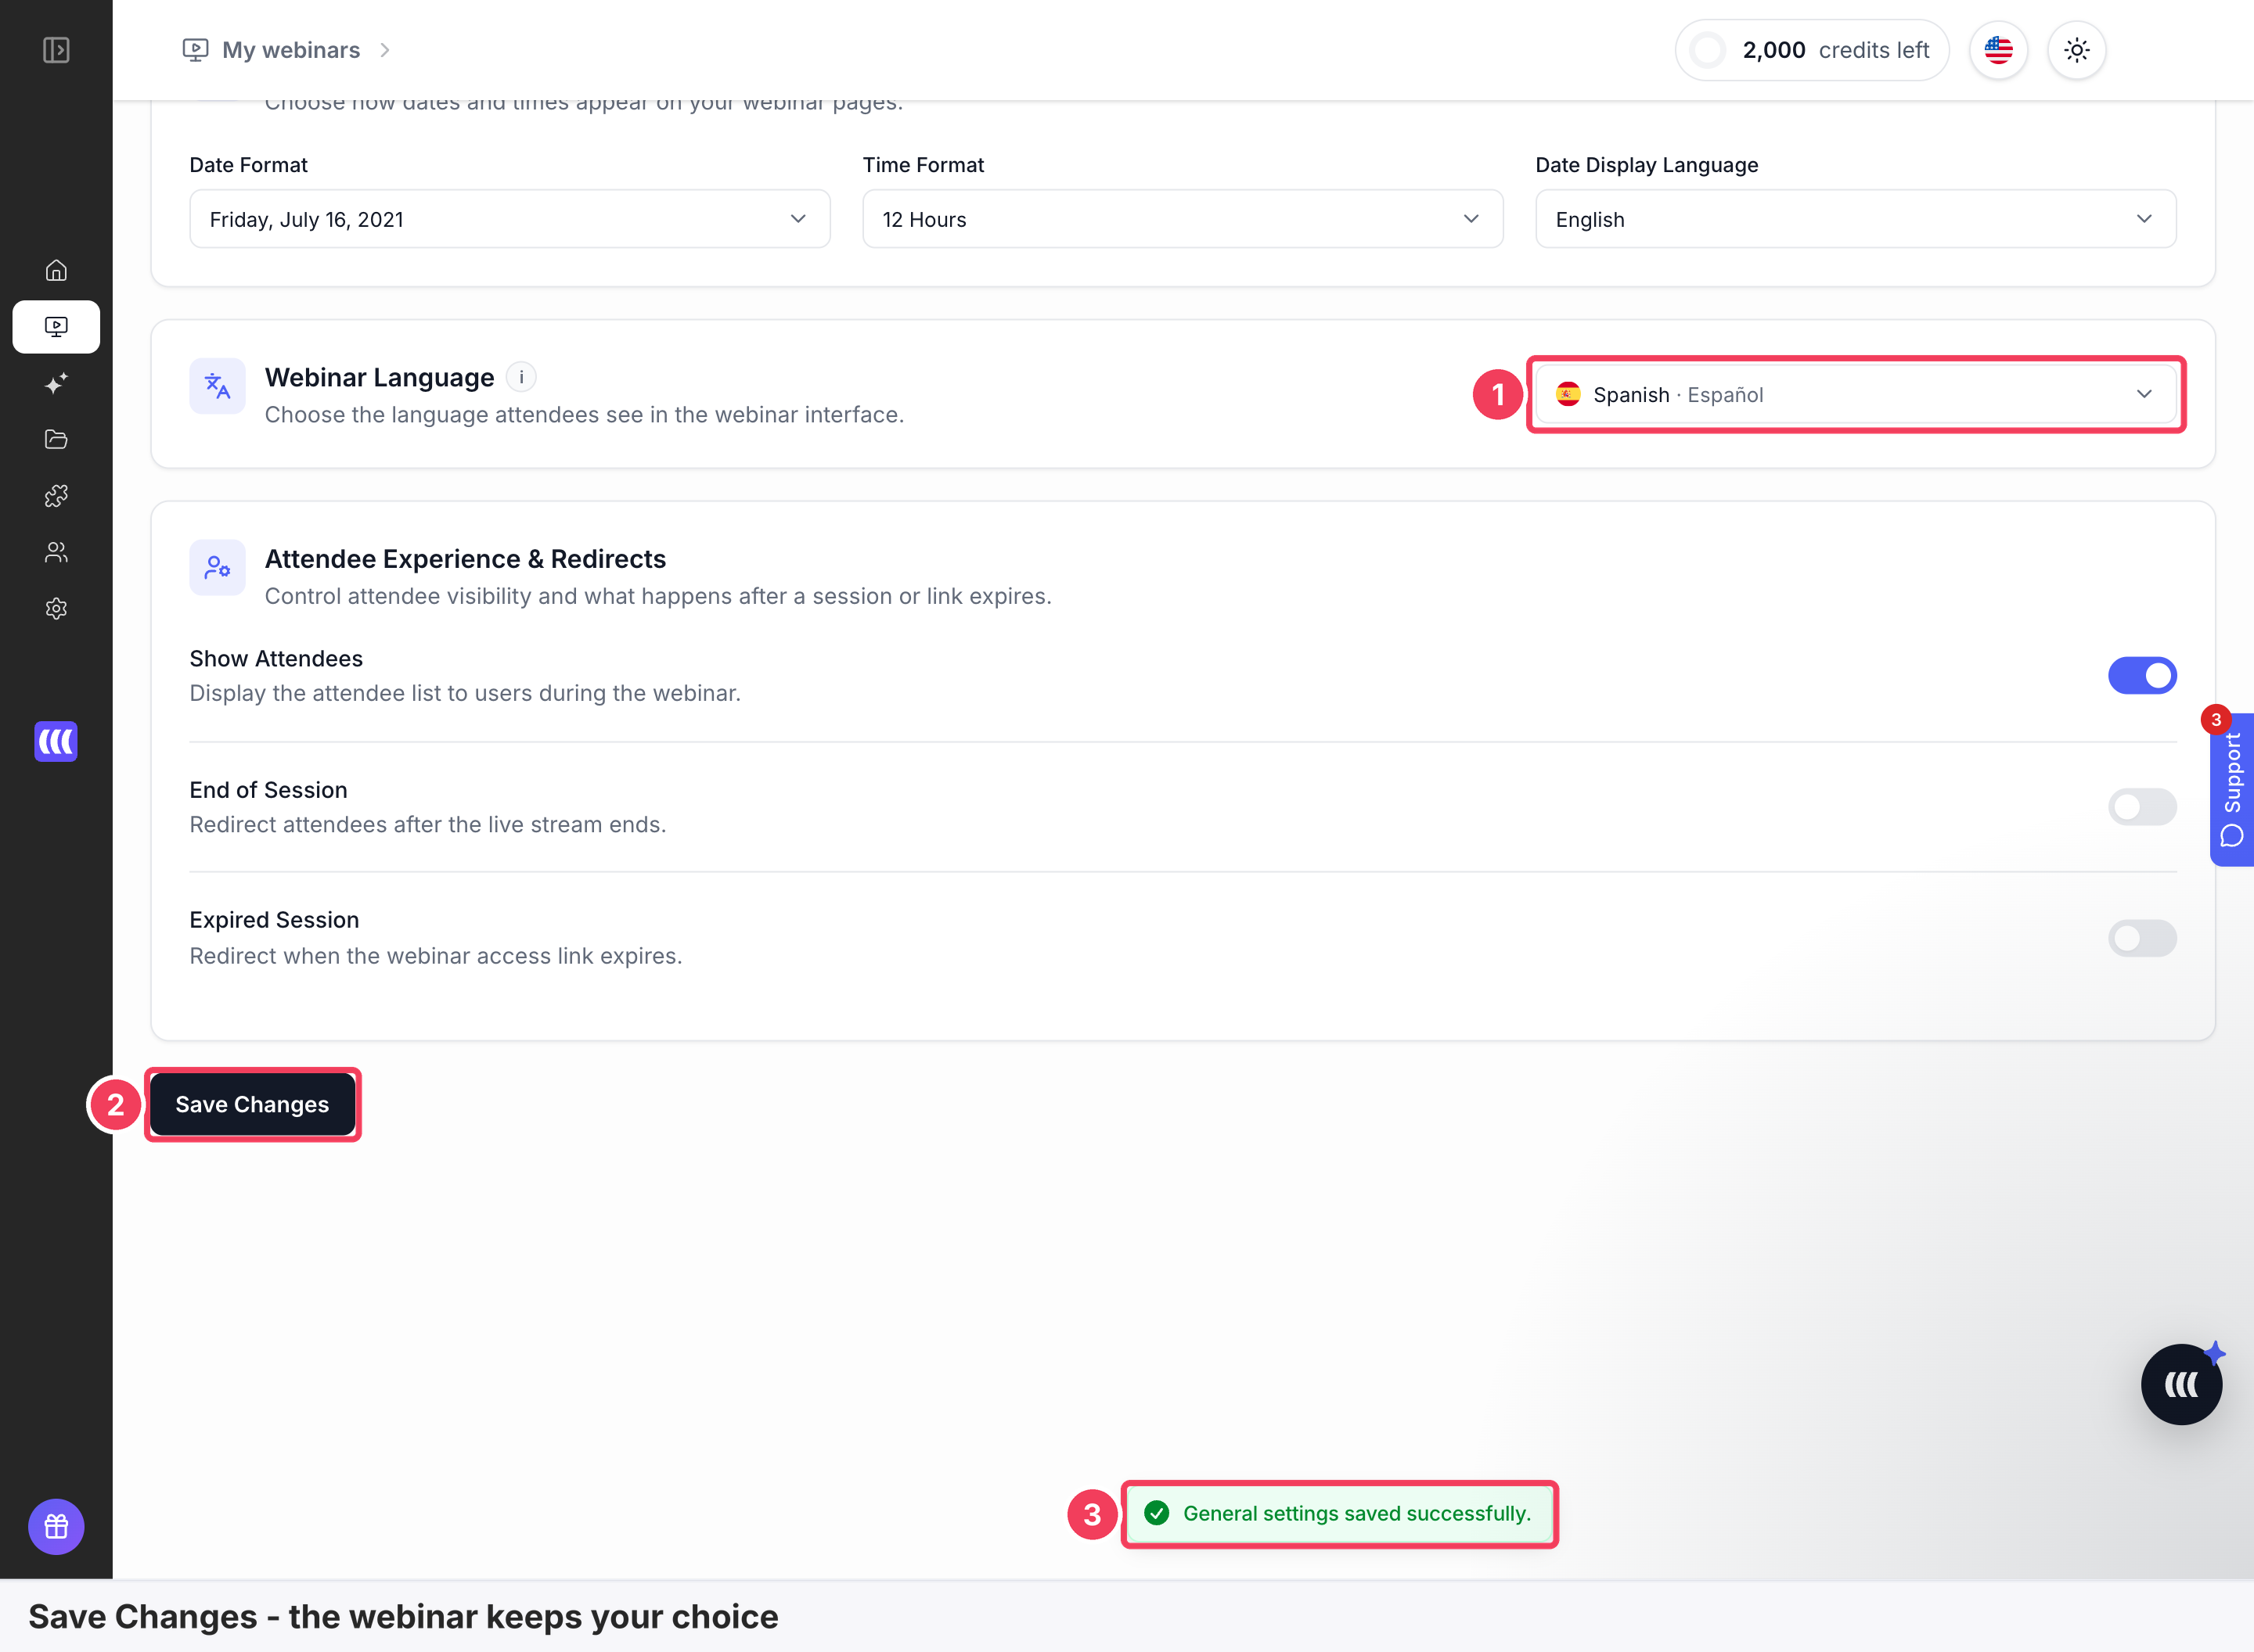Open the Support side tab

(x=2232, y=789)
